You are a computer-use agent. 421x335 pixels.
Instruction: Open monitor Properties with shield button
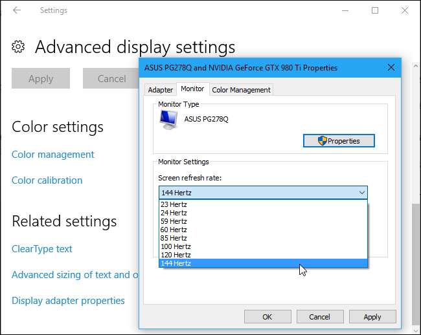(339, 140)
